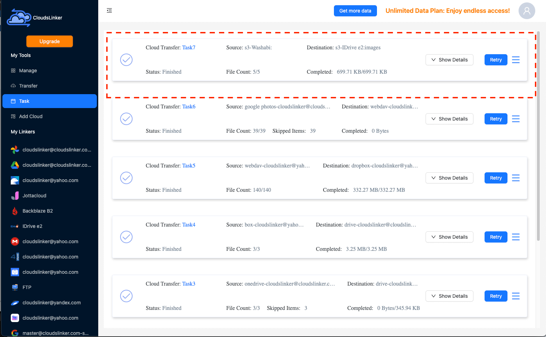Select the Yandex disk linker icon
546x337 pixels.
tap(15, 303)
